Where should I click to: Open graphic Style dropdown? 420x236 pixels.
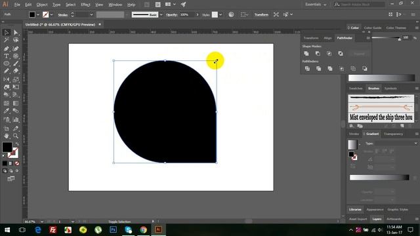(x=220, y=14)
